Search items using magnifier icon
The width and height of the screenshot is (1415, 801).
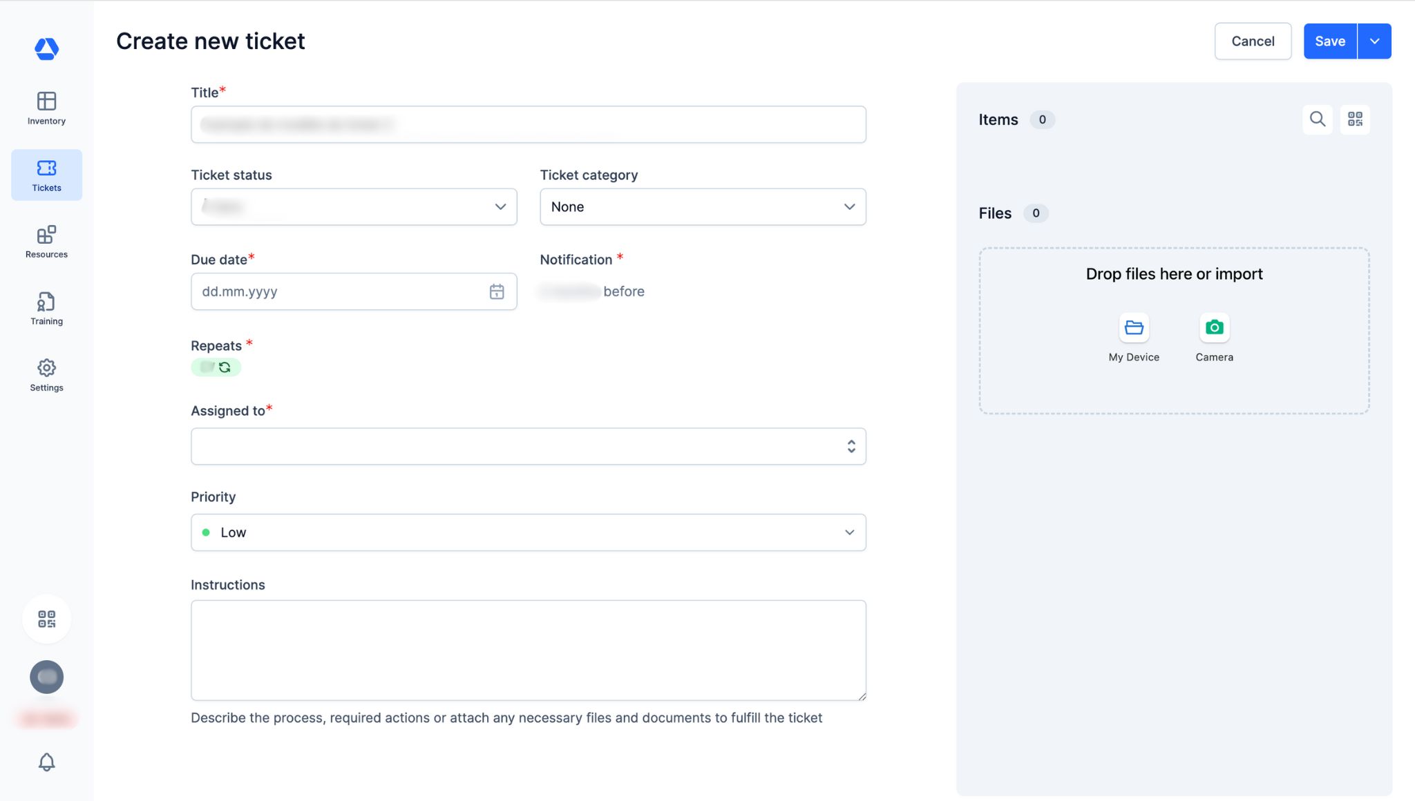[x=1318, y=119]
